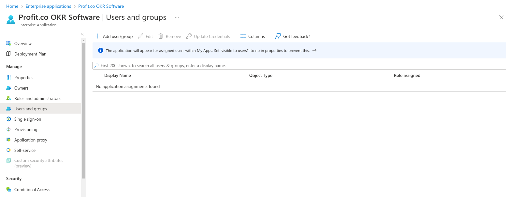Click Add user/group button
This screenshot has width=506, height=197.
coord(114,36)
